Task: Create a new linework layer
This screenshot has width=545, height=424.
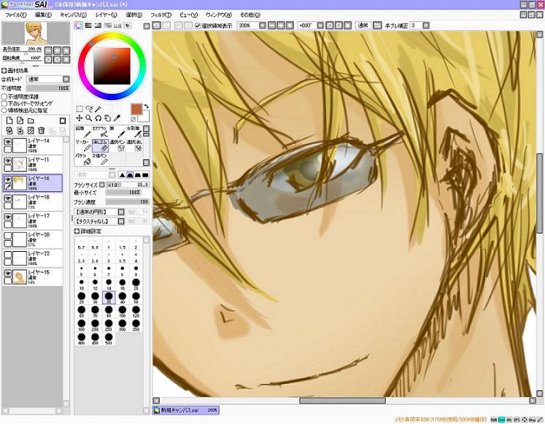Action: [20, 120]
